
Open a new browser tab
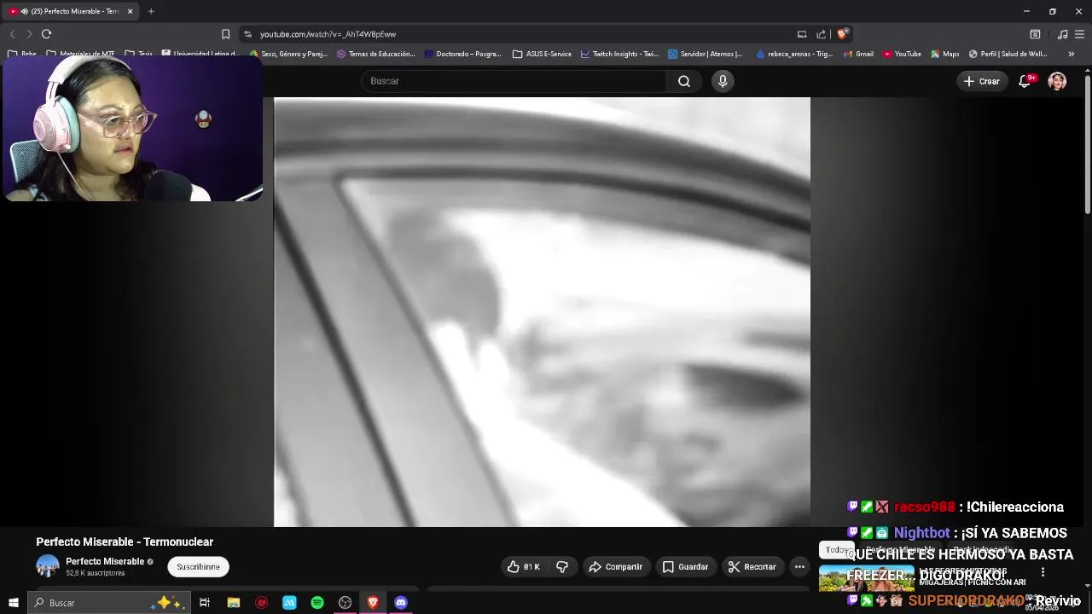pyautogui.click(x=151, y=11)
